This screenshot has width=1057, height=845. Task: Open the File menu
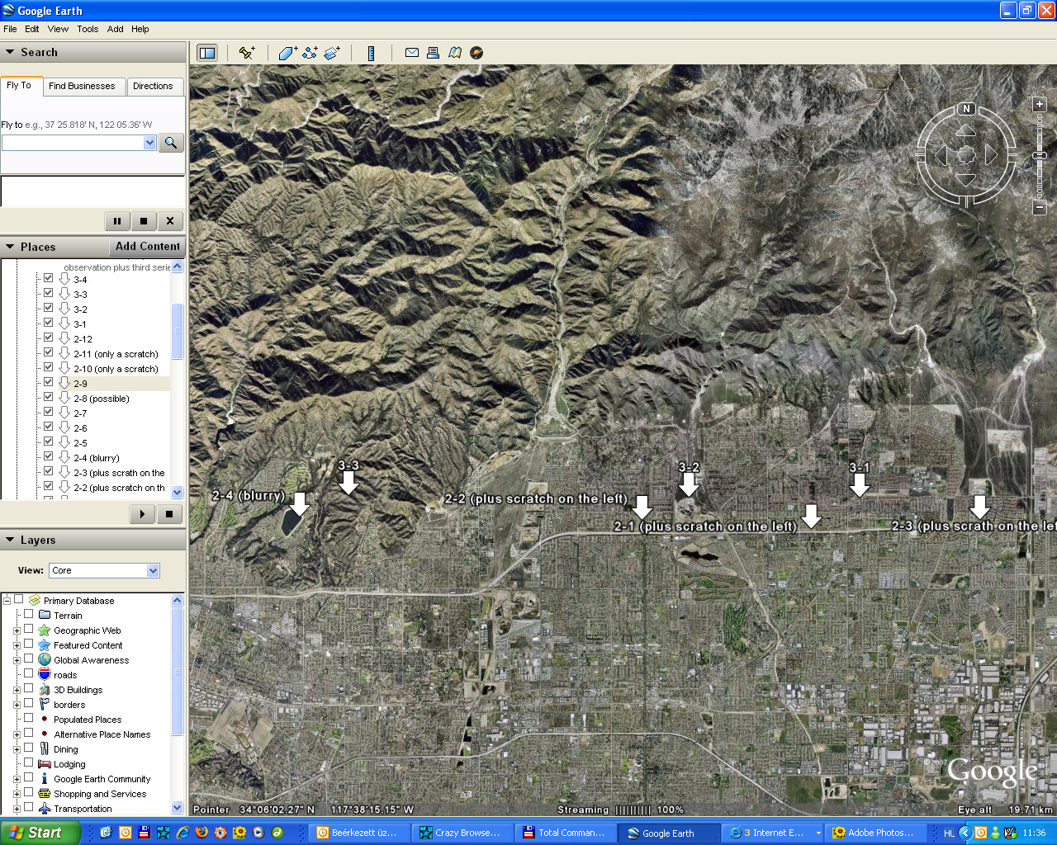pyautogui.click(x=10, y=29)
